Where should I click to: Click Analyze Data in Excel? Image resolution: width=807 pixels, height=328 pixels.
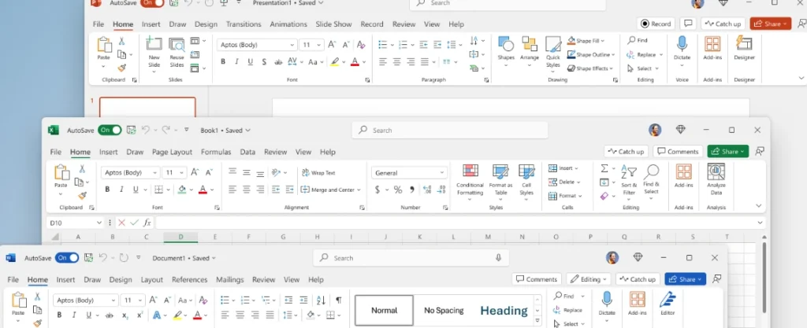[716, 179]
